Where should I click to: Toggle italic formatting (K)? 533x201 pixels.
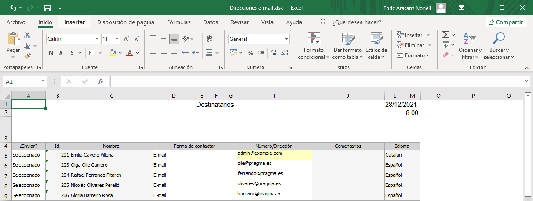point(61,53)
